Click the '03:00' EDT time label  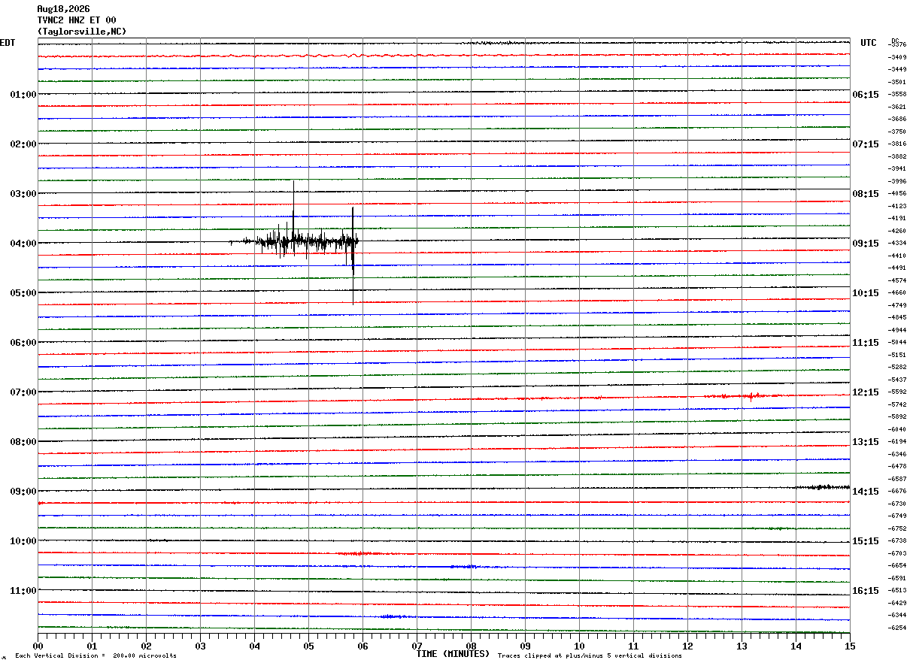[23, 194]
